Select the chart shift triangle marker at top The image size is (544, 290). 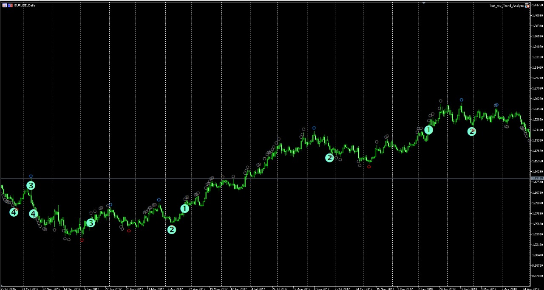(424, 3)
